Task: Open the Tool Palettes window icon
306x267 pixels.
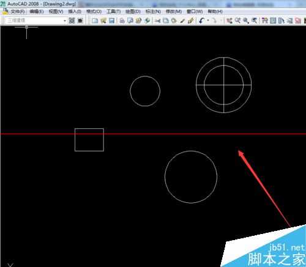Action: click(282, 21)
